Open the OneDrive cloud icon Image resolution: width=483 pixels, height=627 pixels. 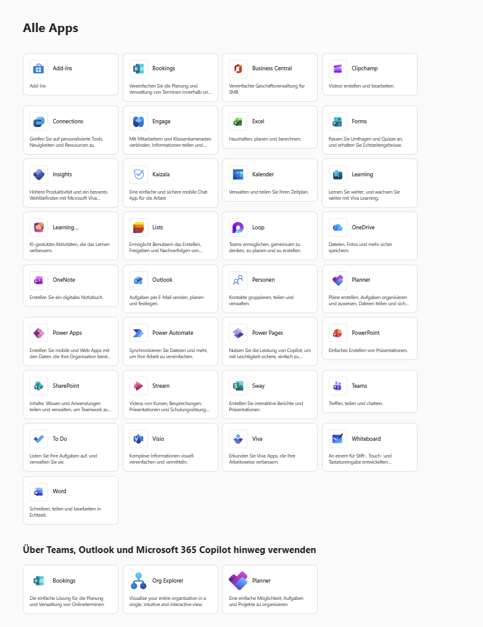point(338,227)
